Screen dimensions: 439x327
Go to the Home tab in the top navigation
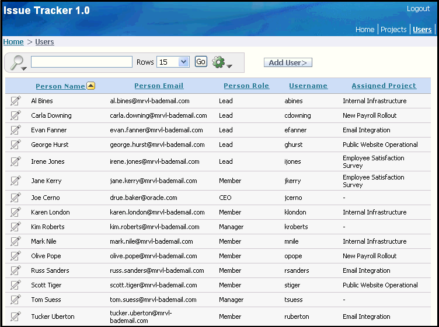(x=365, y=30)
